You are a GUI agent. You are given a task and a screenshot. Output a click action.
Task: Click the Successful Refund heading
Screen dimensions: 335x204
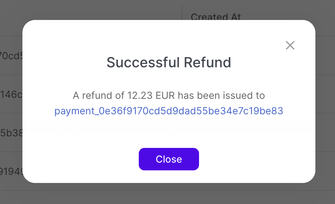click(x=169, y=62)
